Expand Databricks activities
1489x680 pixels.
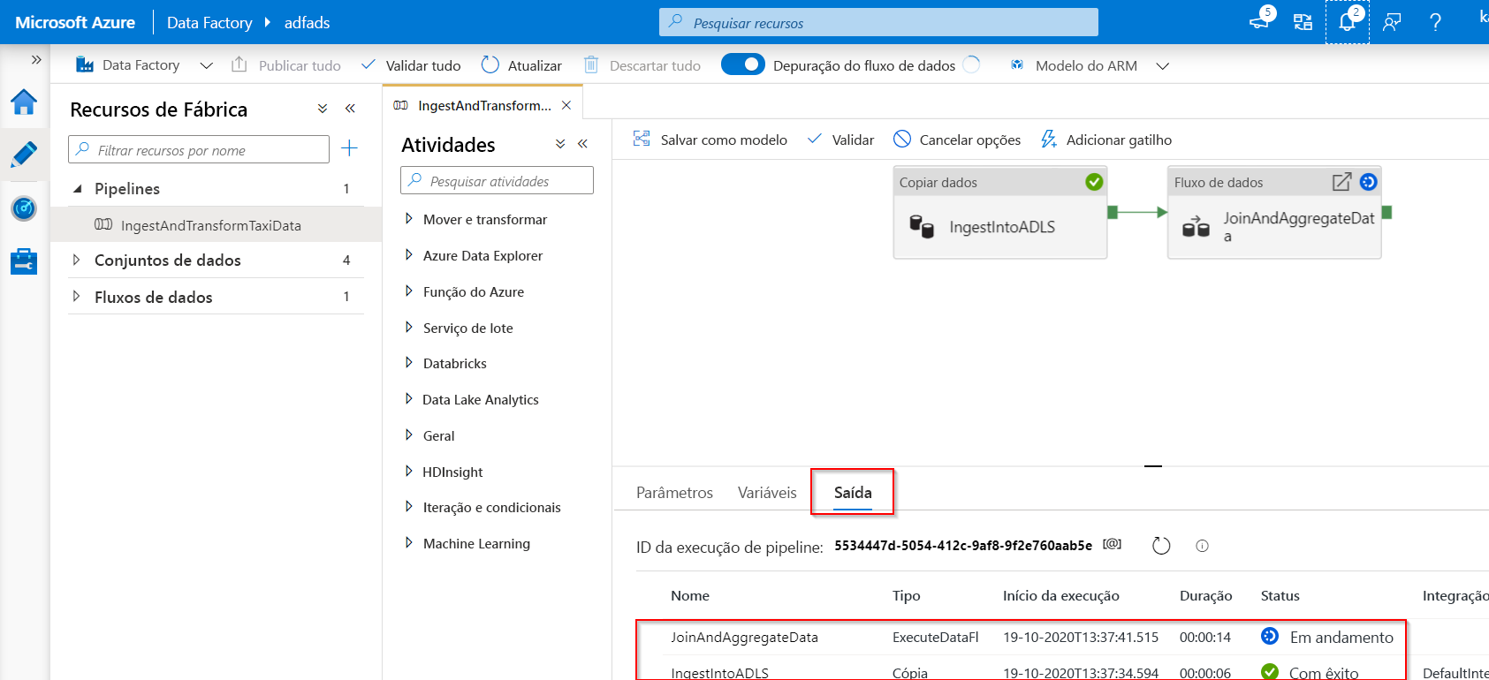[x=409, y=363]
